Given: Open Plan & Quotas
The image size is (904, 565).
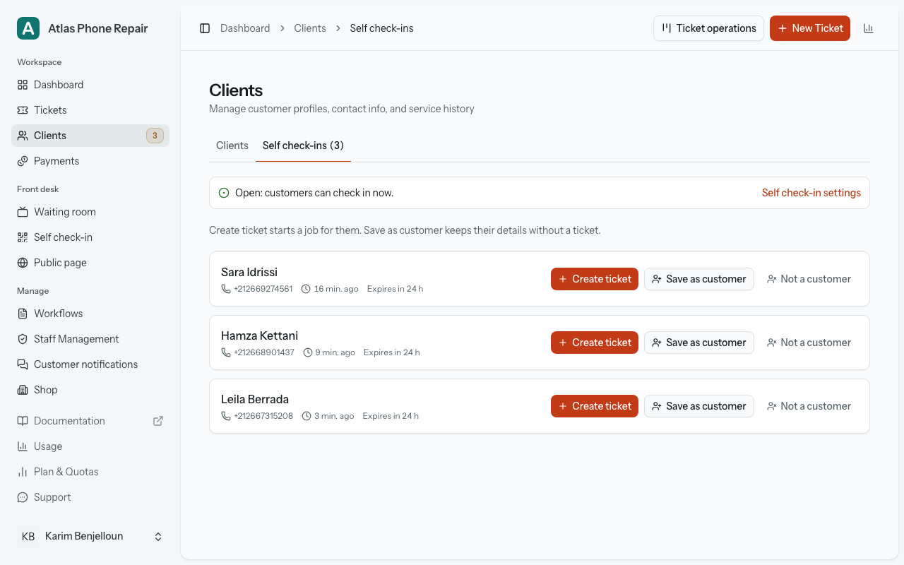Looking at the screenshot, I should point(90,472).
